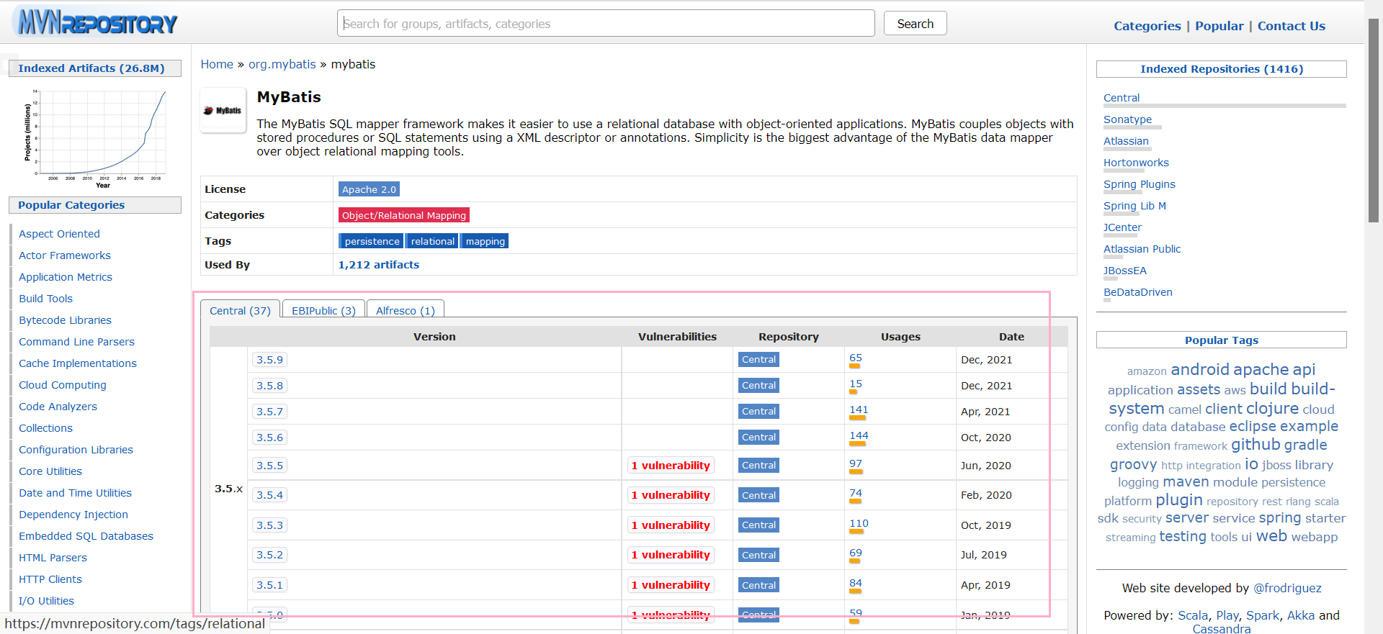Open version 3.5.5
Screen dimensions: 1383x634
tap(269, 466)
